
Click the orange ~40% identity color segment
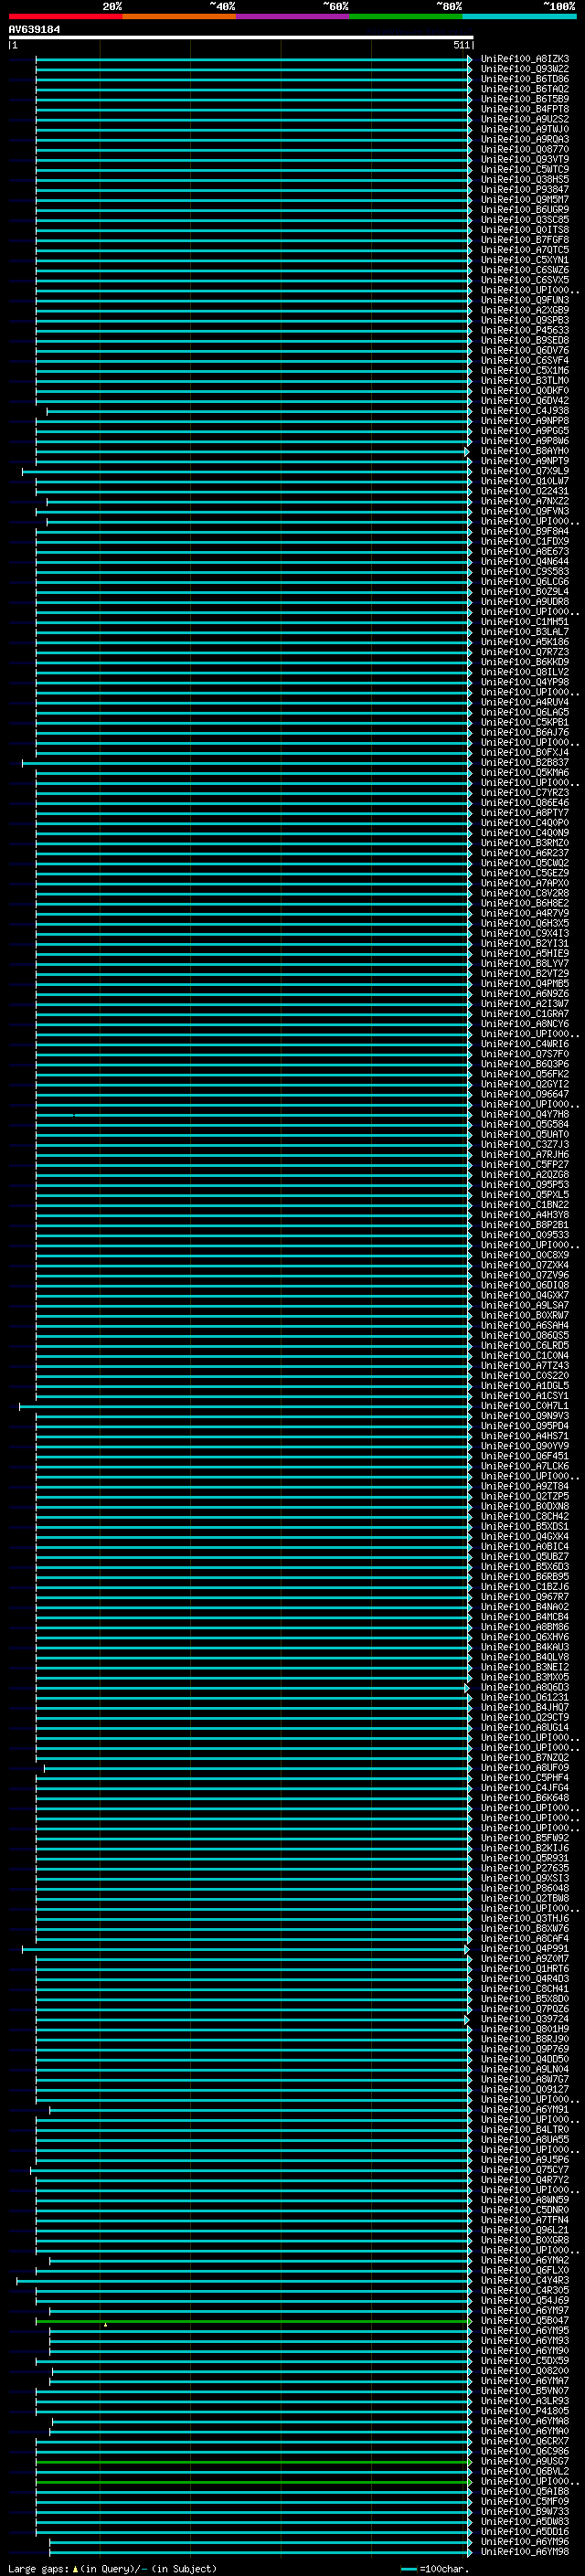pos(179,16)
